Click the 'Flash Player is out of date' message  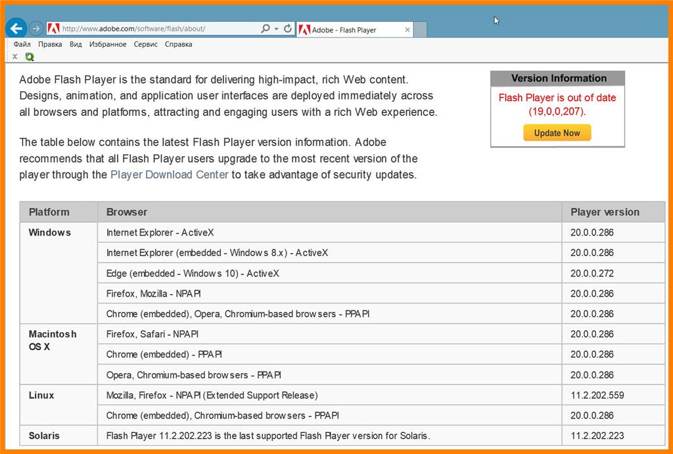pyautogui.click(x=557, y=105)
